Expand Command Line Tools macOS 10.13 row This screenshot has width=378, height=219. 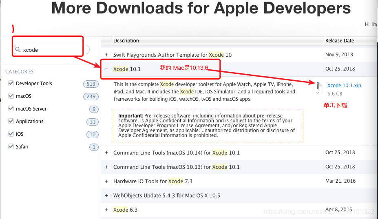[106, 167]
